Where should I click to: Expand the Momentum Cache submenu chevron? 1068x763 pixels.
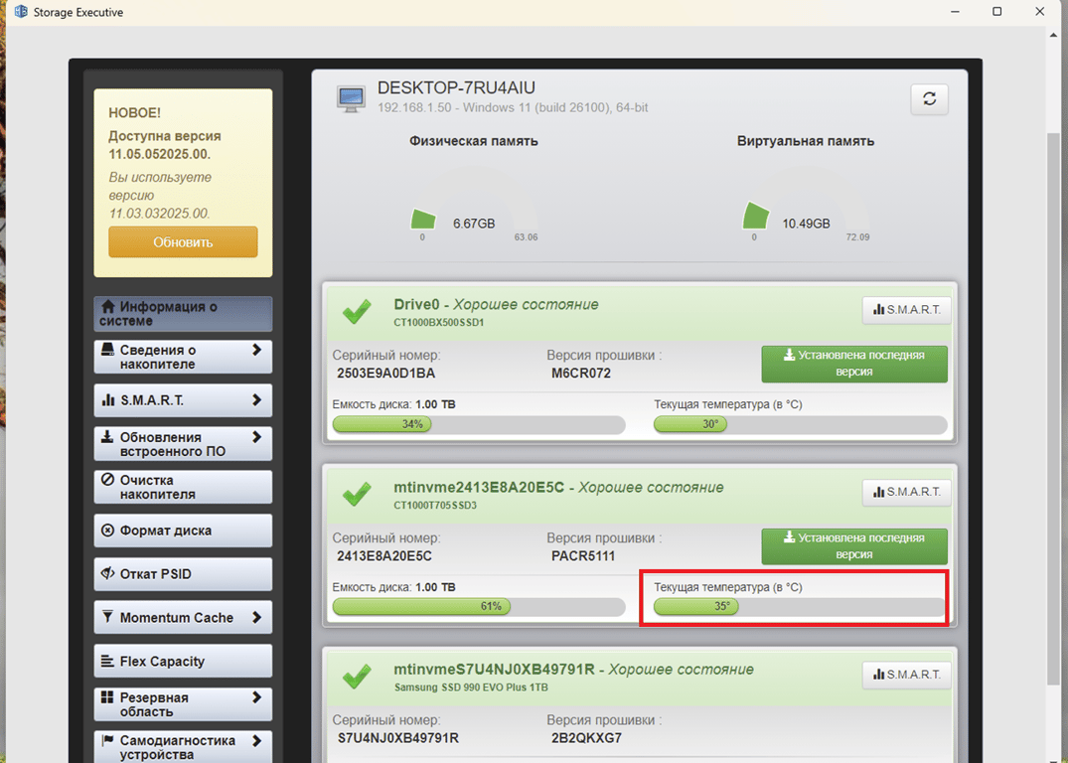256,617
